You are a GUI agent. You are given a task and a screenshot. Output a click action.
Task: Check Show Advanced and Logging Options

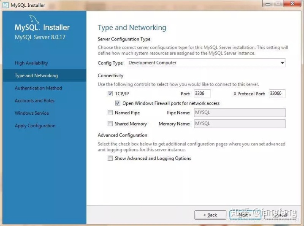coord(110,158)
